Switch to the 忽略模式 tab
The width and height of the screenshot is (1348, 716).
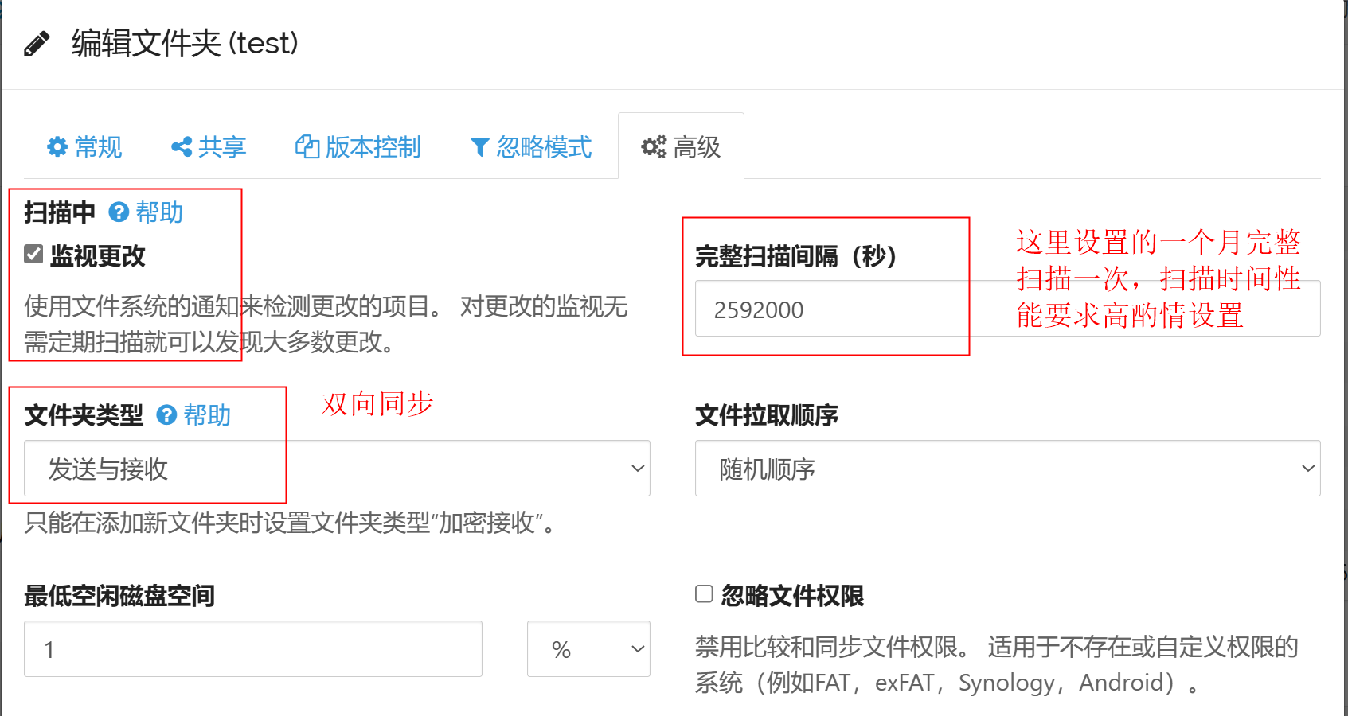coord(544,147)
